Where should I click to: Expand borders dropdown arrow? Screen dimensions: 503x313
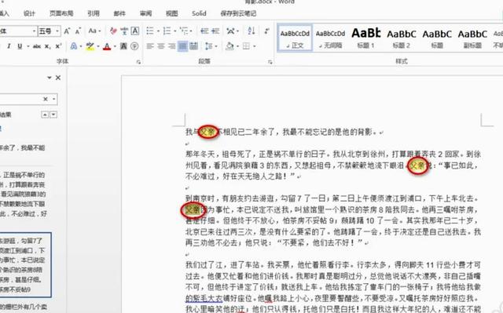[255, 46]
